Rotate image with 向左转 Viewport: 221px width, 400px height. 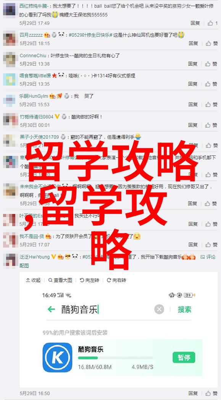pyautogui.click(x=89, y=280)
